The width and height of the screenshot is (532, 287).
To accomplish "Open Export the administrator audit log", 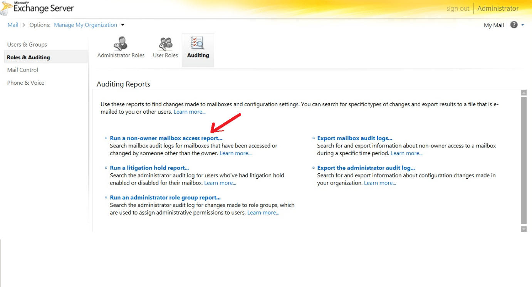I will coord(366,168).
